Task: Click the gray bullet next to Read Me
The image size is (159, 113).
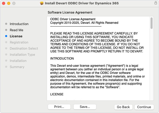Action: tap(6, 30)
